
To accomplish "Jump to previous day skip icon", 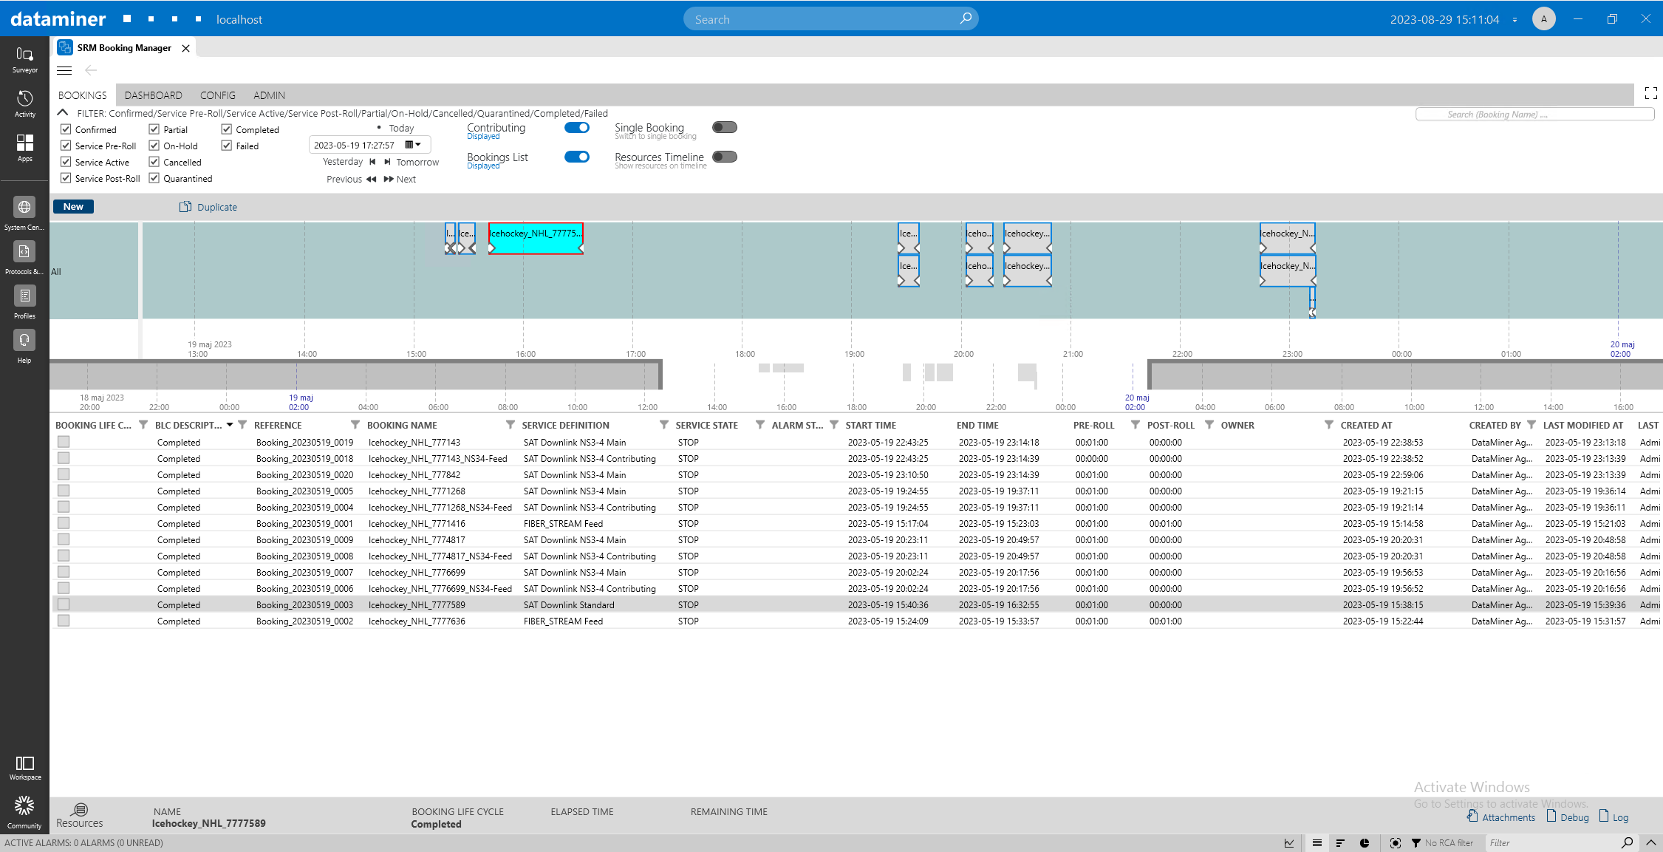I will coord(372,162).
